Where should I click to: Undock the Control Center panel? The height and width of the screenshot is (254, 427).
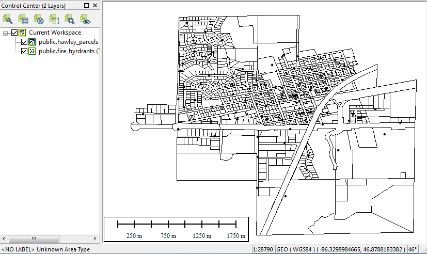click(86, 5)
